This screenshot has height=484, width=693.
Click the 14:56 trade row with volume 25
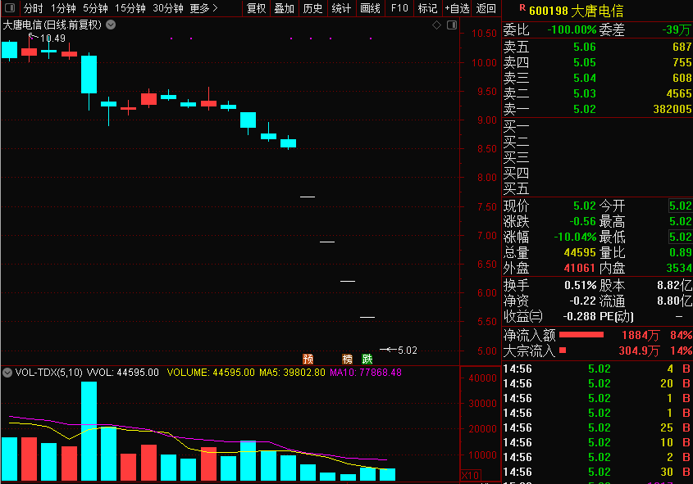(598, 427)
